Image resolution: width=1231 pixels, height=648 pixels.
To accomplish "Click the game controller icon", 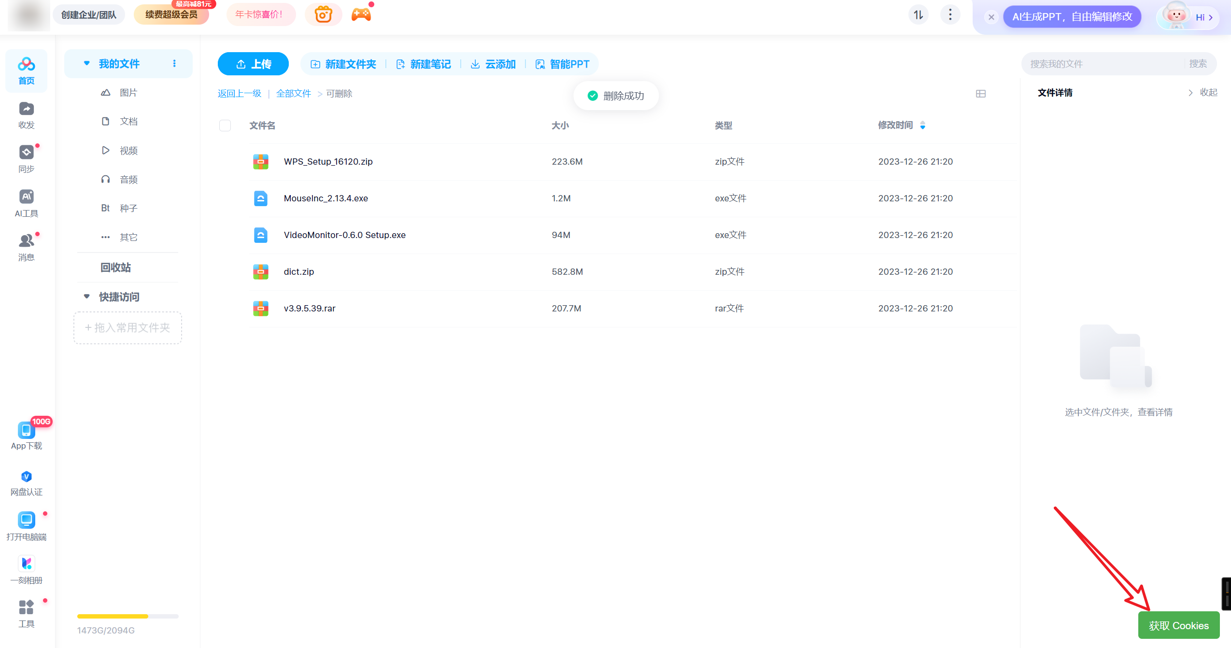I will 361,14.
